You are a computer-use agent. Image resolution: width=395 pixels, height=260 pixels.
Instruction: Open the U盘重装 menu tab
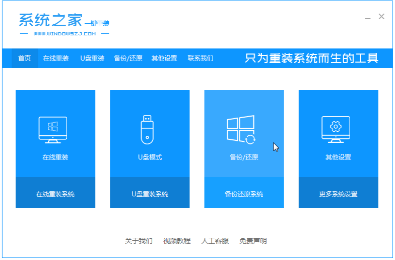click(92, 59)
